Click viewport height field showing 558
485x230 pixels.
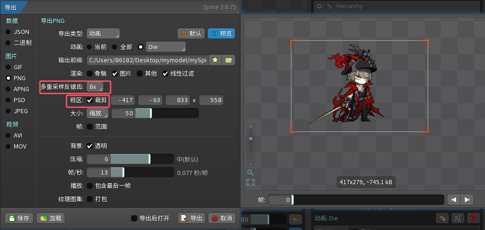pyautogui.click(x=211, y=100)
